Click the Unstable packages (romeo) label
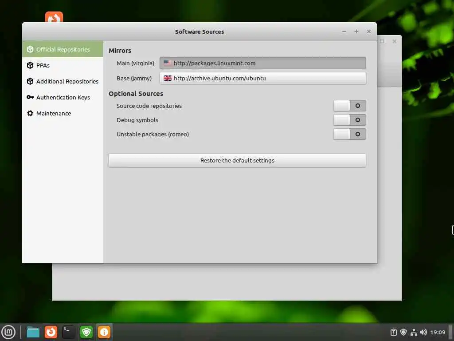This screenshot has width=454, height=341. 153,134
